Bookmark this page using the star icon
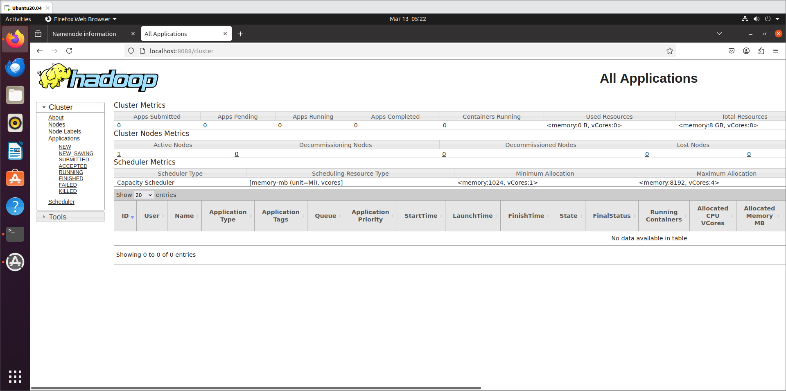Screen dimensions: 786x391 click(x=670, y=51)
